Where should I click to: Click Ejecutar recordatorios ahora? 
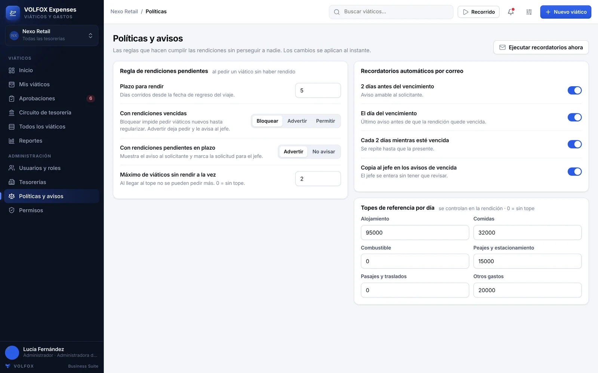541,47
